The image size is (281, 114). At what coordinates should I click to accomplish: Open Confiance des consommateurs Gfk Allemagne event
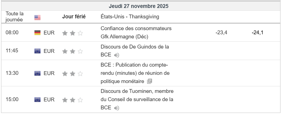[136, 32]
